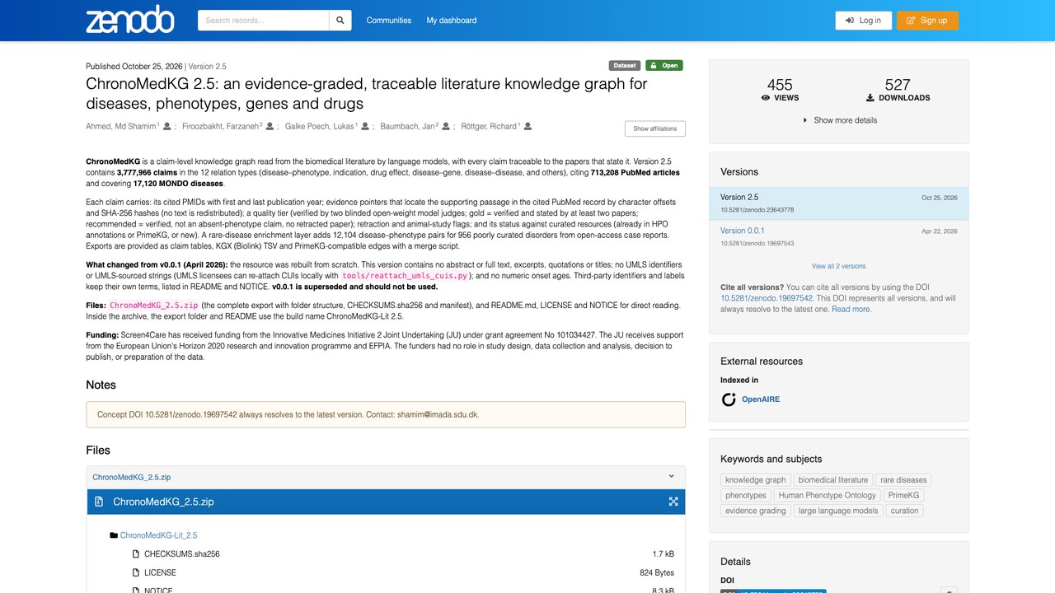
Task: Click the PrimeKG keyword tag
Action: [x=903, y=496]
